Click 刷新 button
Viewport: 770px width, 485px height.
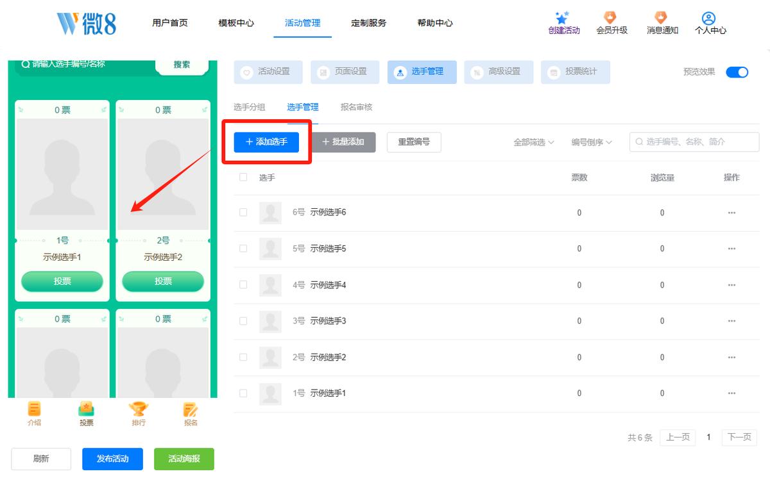point(41,459)
